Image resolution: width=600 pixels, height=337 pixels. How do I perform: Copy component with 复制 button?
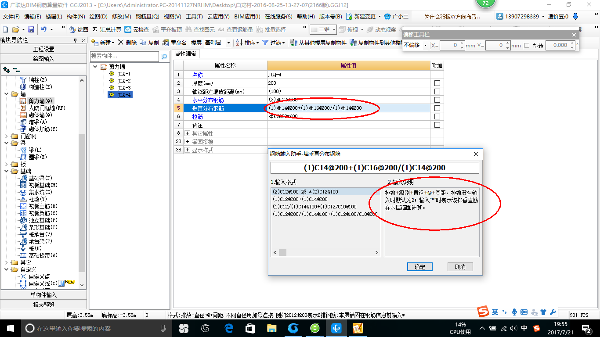pyautogui.click(x=149, y=43)
